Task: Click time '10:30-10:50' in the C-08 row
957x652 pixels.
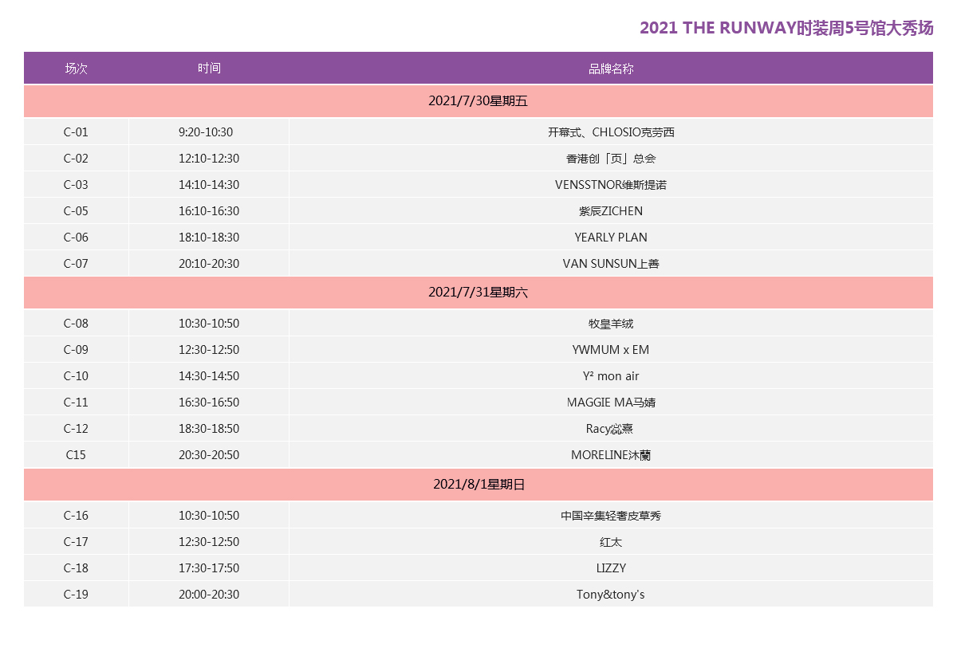Action: 209,324
